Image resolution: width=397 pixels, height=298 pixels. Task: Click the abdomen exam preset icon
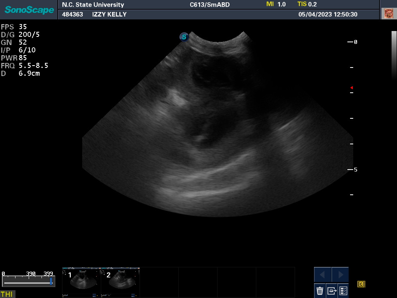[x=388, y=14]
